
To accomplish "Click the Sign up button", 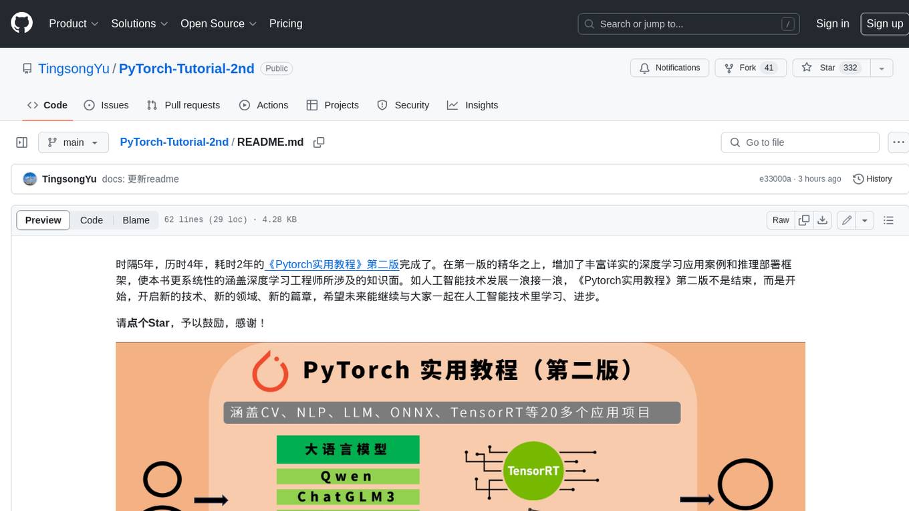I will (884, 23).
